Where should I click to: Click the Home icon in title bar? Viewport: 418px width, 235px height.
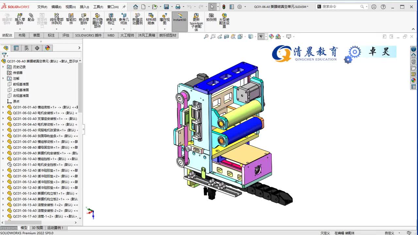(136, 7)
